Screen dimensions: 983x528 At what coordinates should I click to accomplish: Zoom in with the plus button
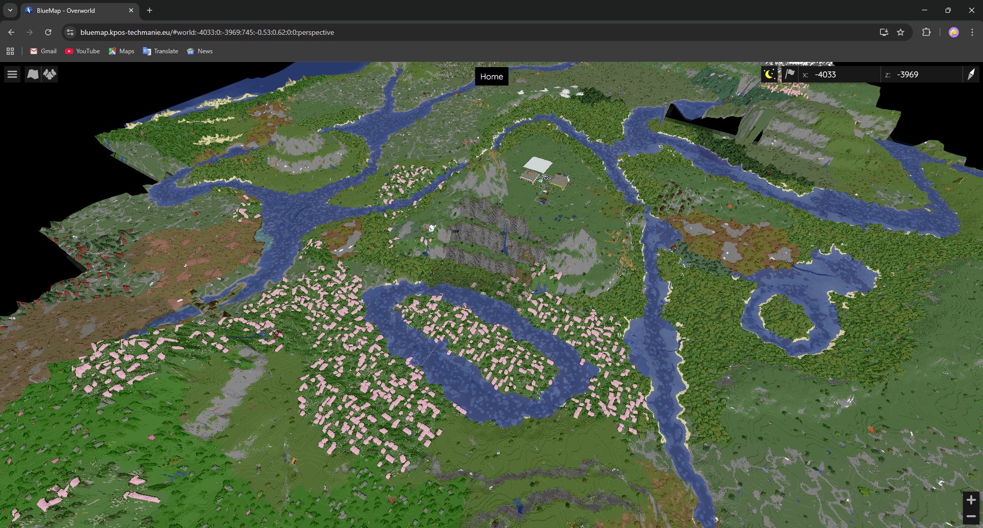pos(971,500)
